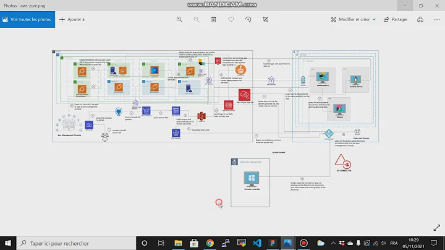Open the volume speaker tray icon

383,243
